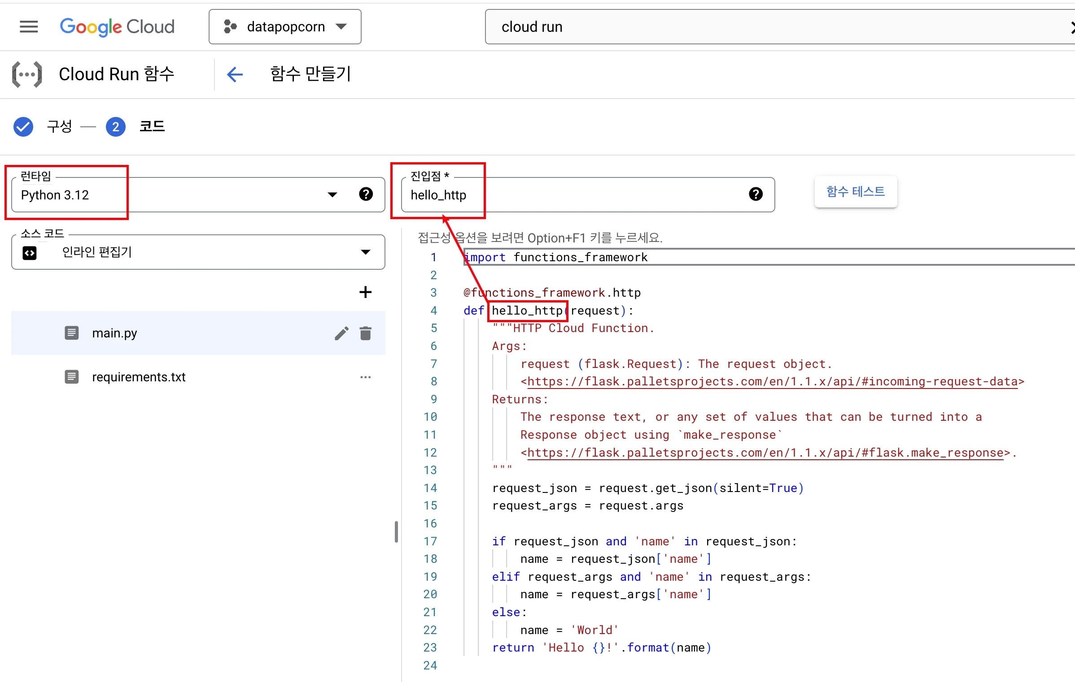This screenshot has height=682, width=1075.
Task: Click line number 14 in the gutter
Action: (430, 488)
